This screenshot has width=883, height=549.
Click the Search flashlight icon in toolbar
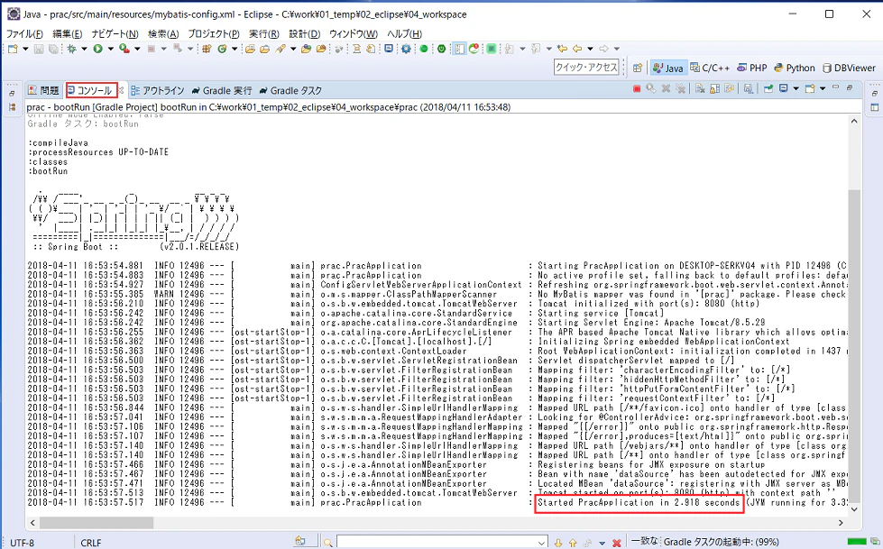(x=281, y=49)
